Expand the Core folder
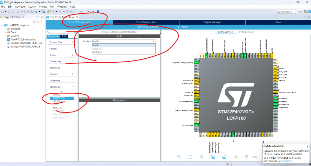The width and height of the screenshot is (311, 166). coord(5,32)
